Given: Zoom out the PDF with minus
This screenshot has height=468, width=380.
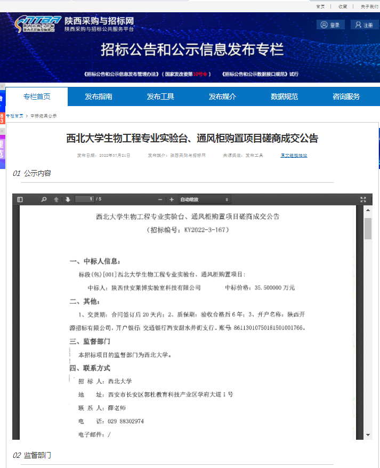Looking at the screenshot, I should point(160,199).
